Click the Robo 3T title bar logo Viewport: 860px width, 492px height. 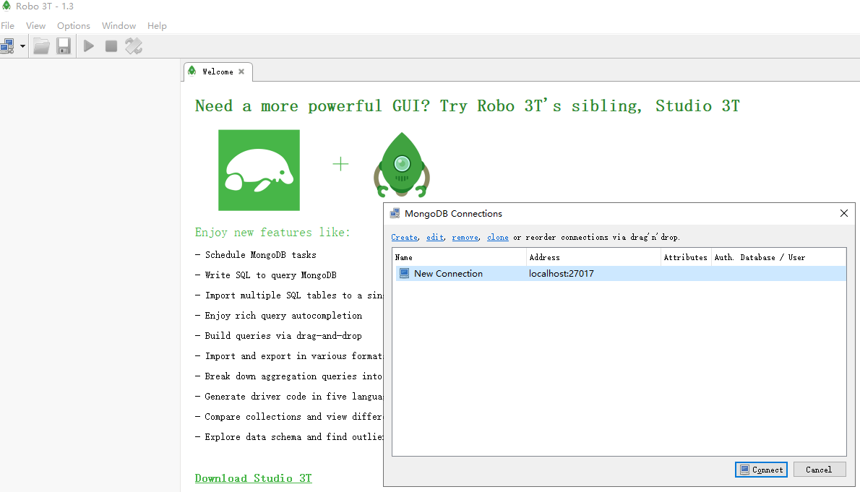pyautogui.click(x=6, y=6)
